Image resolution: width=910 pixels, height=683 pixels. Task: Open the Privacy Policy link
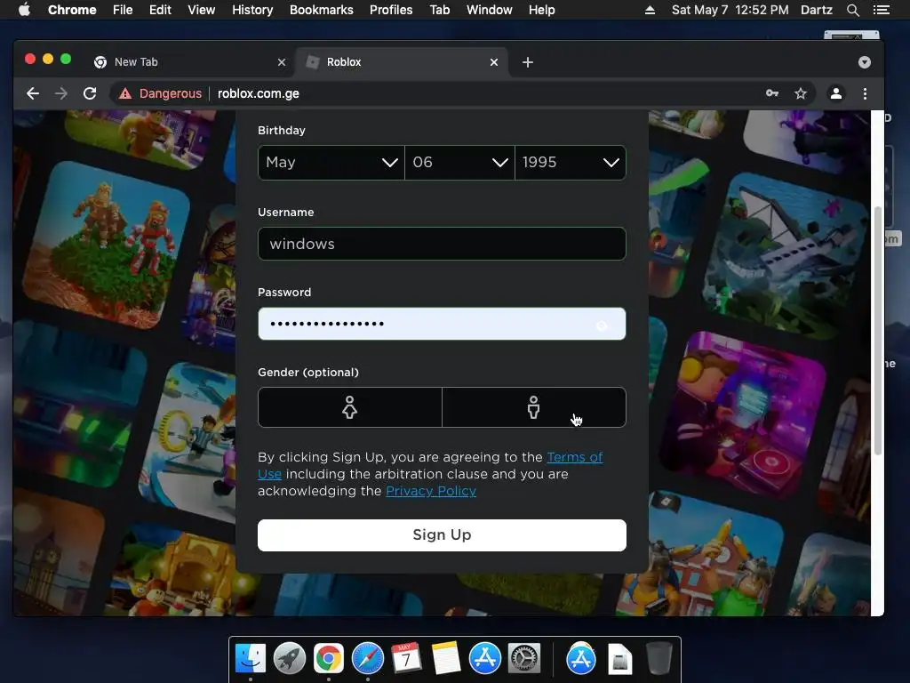431,491
